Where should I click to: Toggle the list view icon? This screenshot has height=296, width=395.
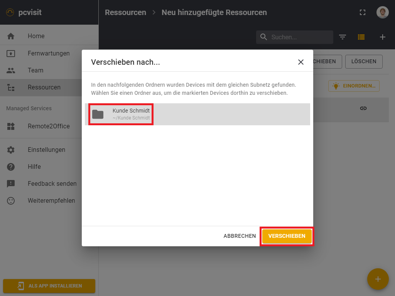(361, 37)
